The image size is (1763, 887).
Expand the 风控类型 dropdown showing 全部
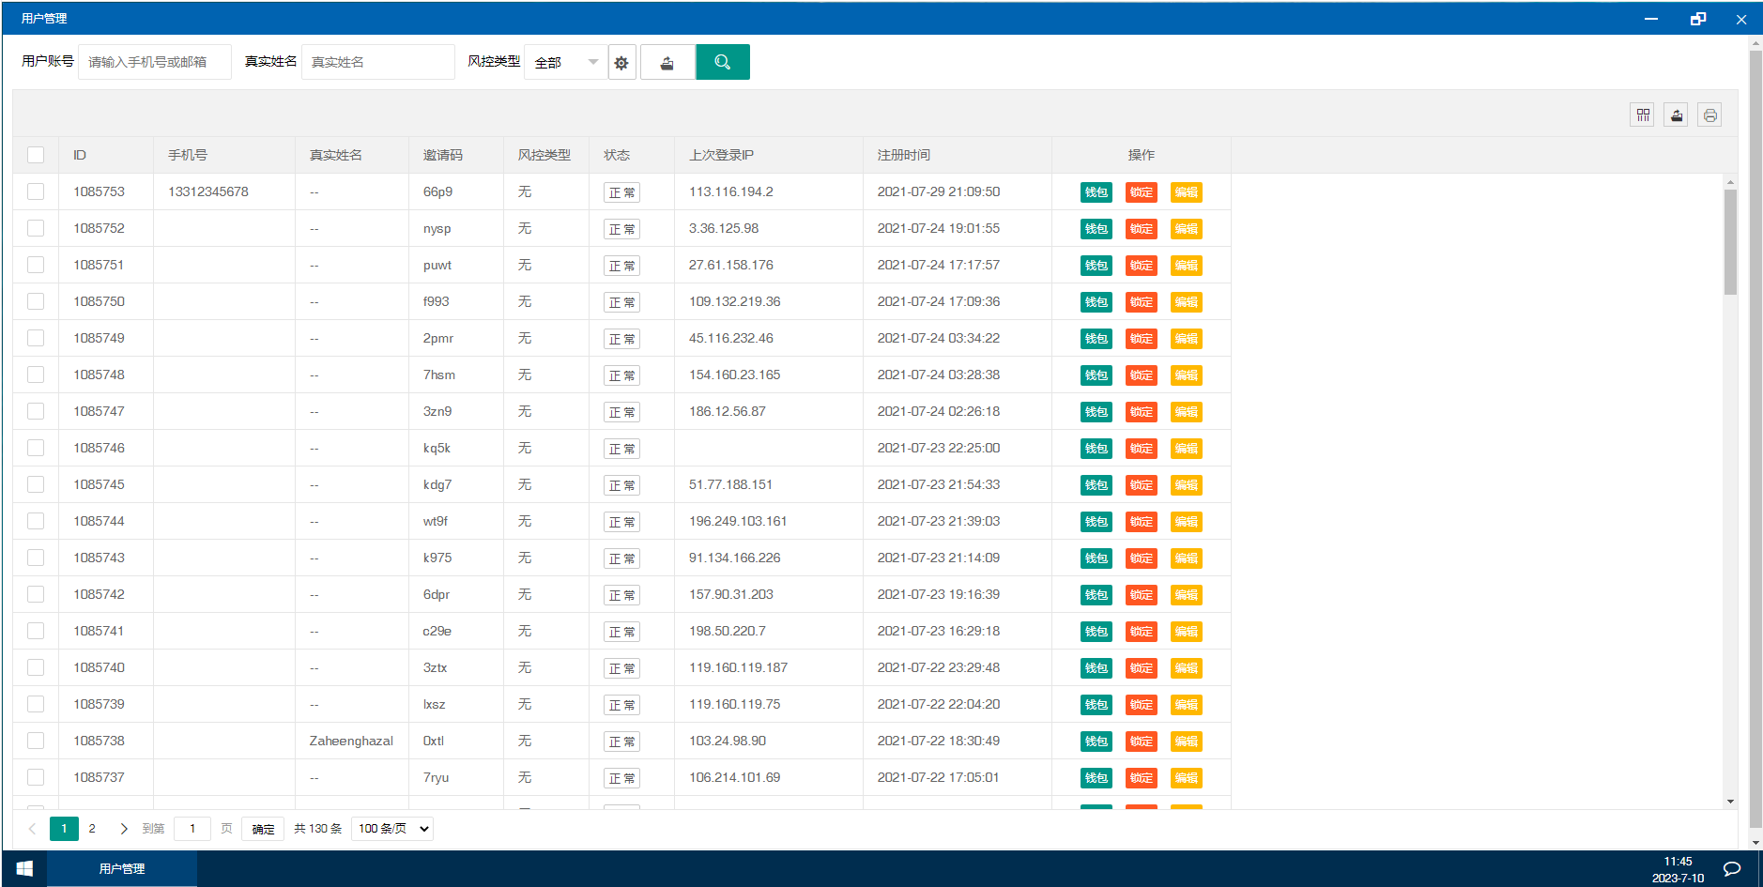click(565, 62)
